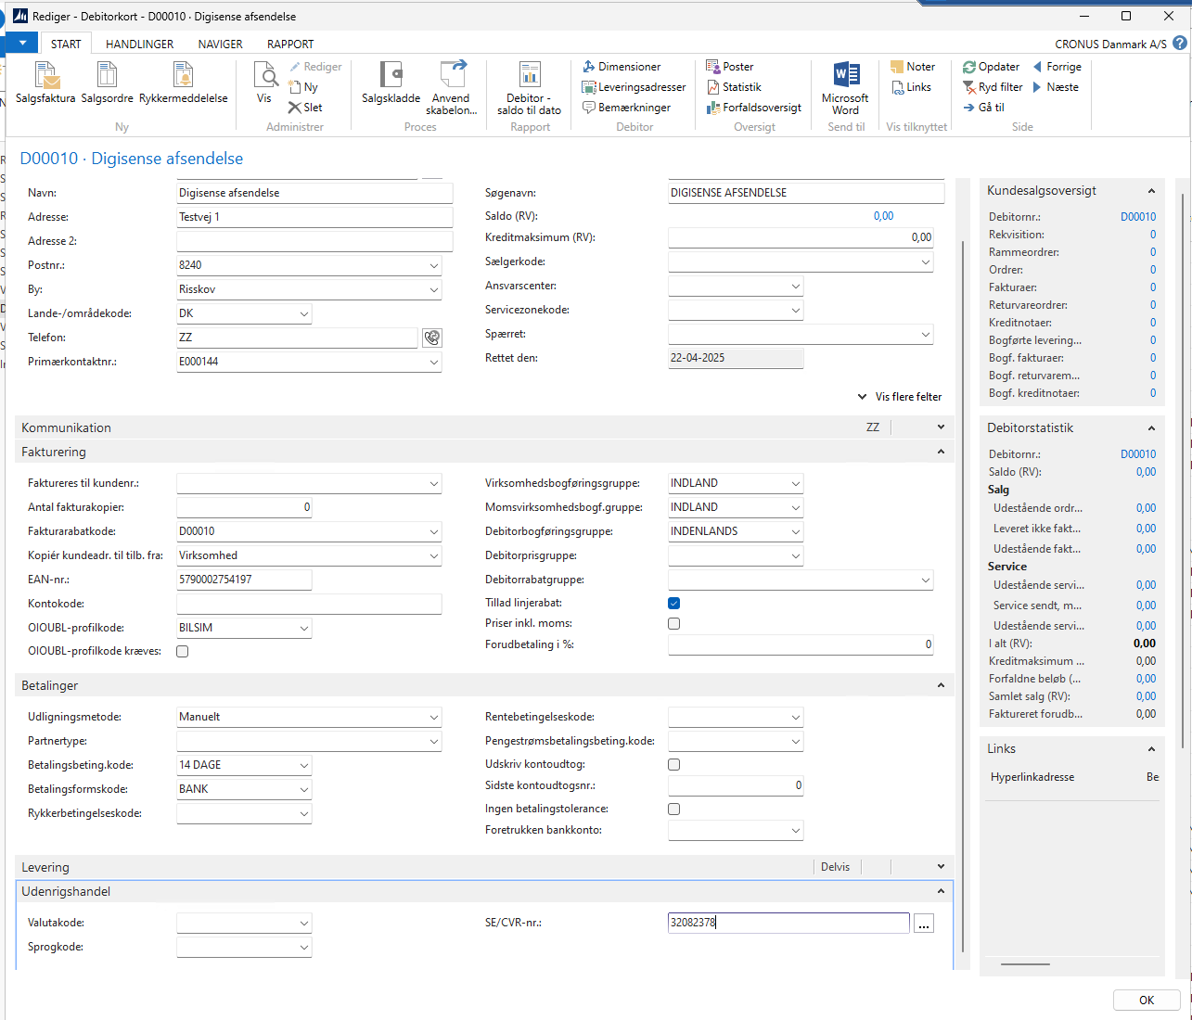Image resolution: width=1192 pixels, height=1020 pixels.
Task: Toggle OIOUBL-profilkode kræves checkbox
Action: point(183,651)
